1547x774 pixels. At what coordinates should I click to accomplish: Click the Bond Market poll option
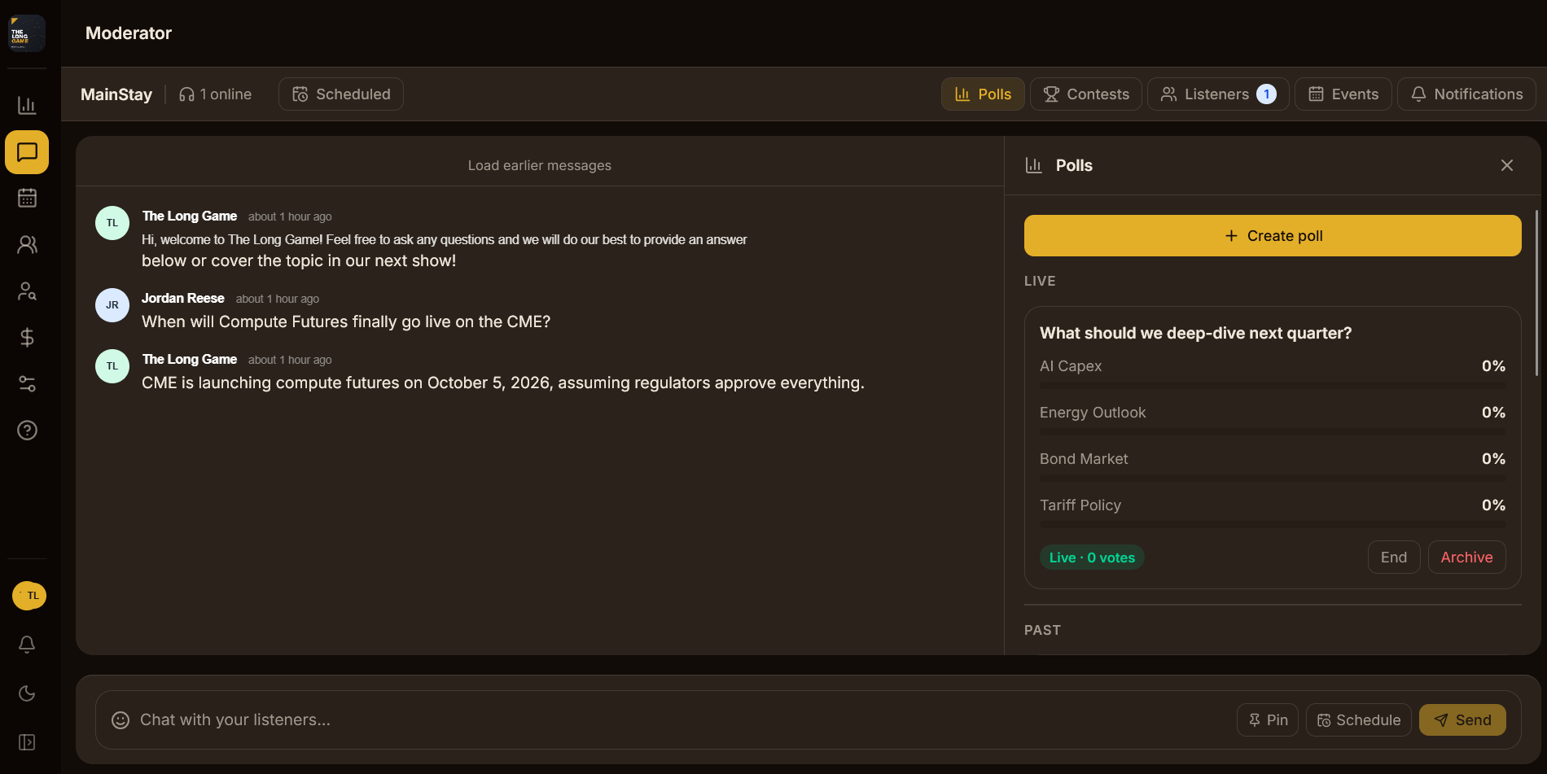click(1273, 466)
